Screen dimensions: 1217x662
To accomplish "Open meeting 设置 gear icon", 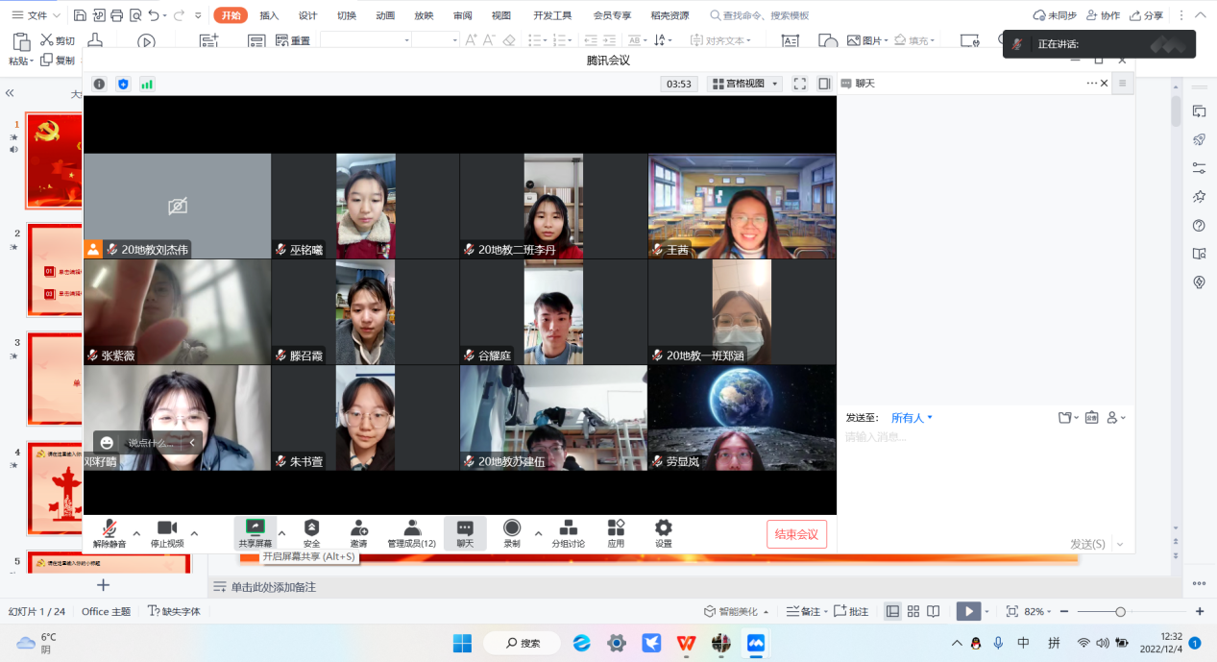I will coord(663,532).
